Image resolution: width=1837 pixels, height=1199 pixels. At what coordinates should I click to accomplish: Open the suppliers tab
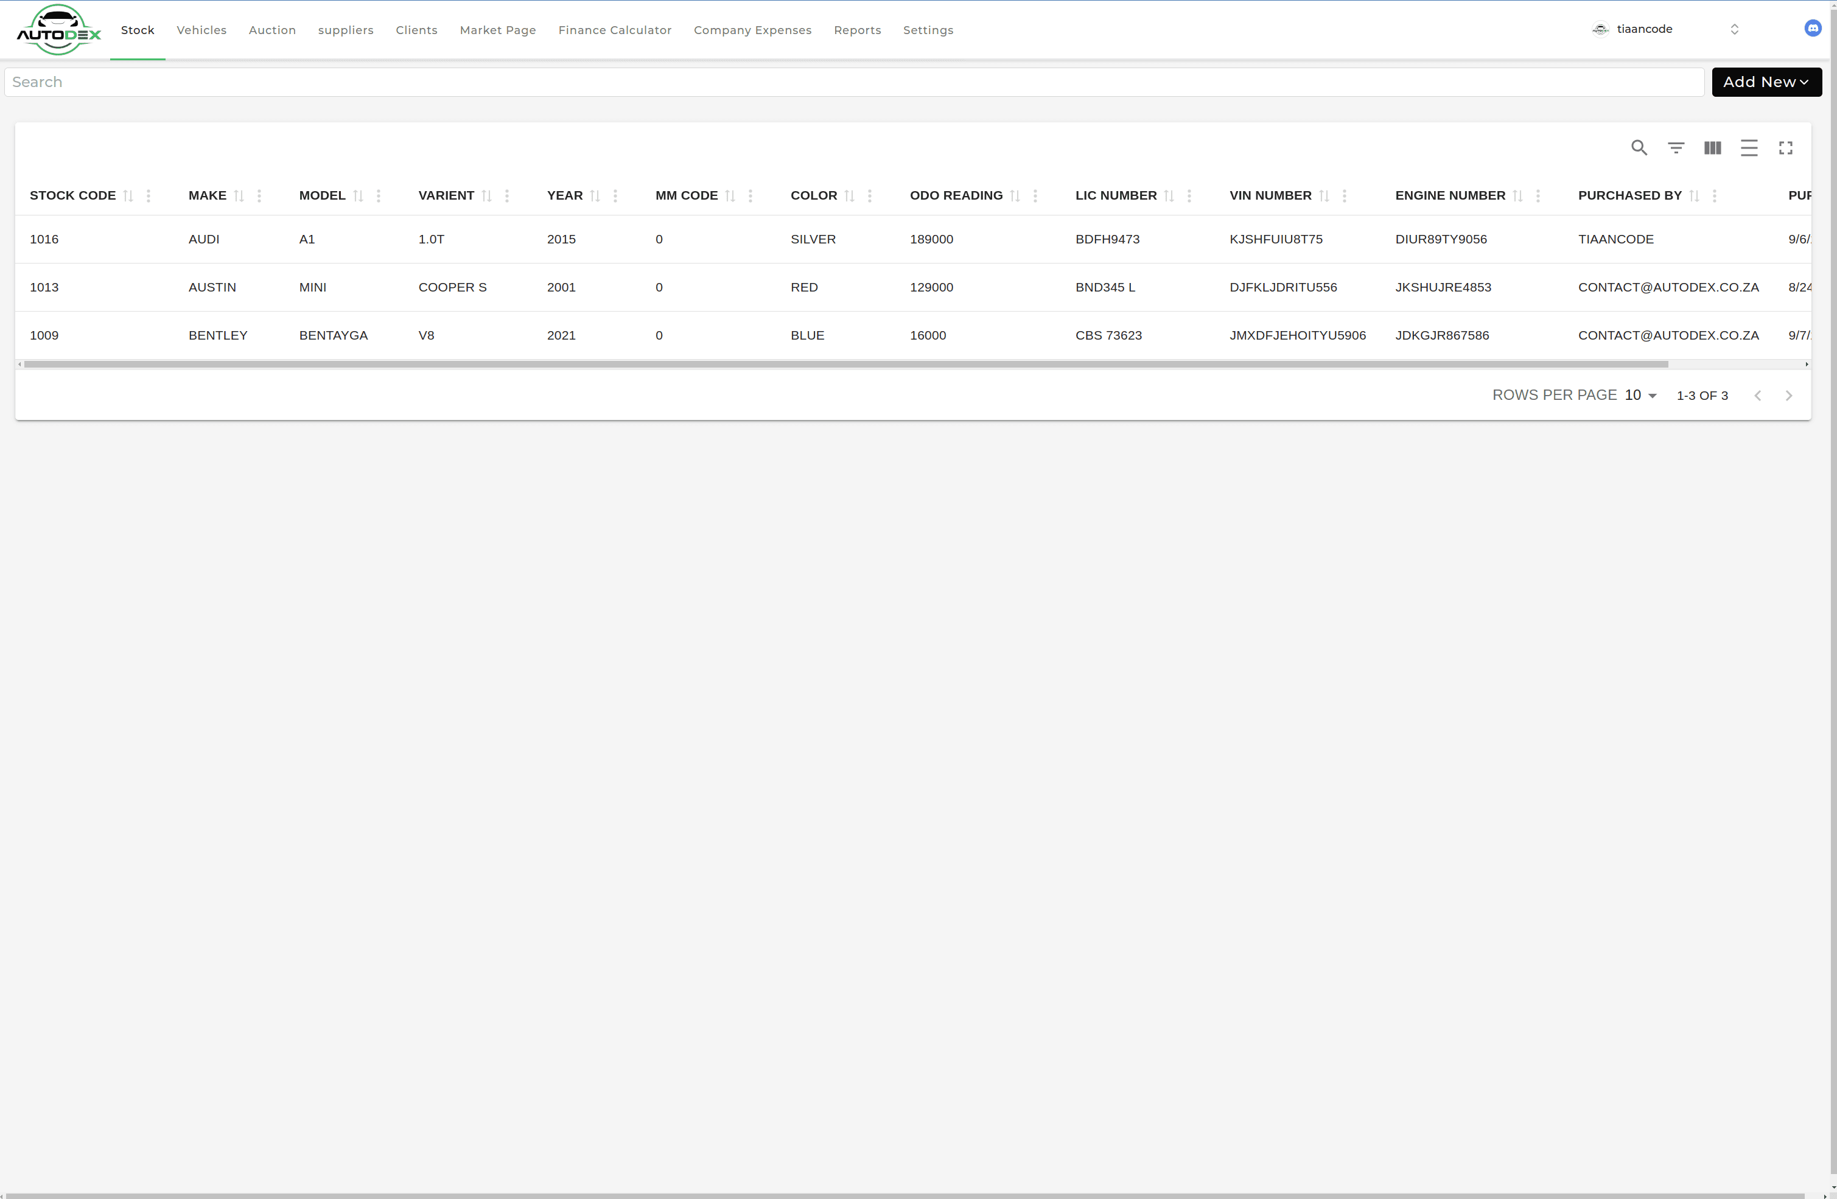coord(346,30)
